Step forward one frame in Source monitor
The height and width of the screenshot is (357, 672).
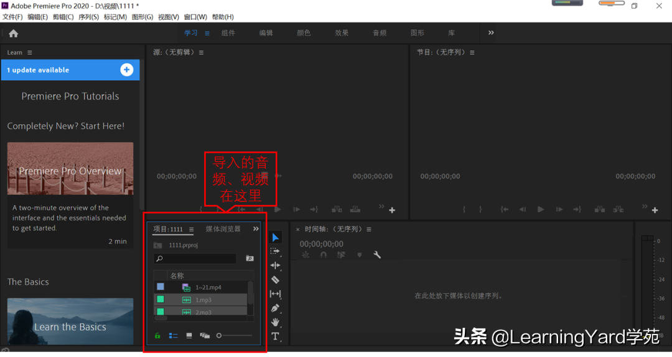point(296,209)
